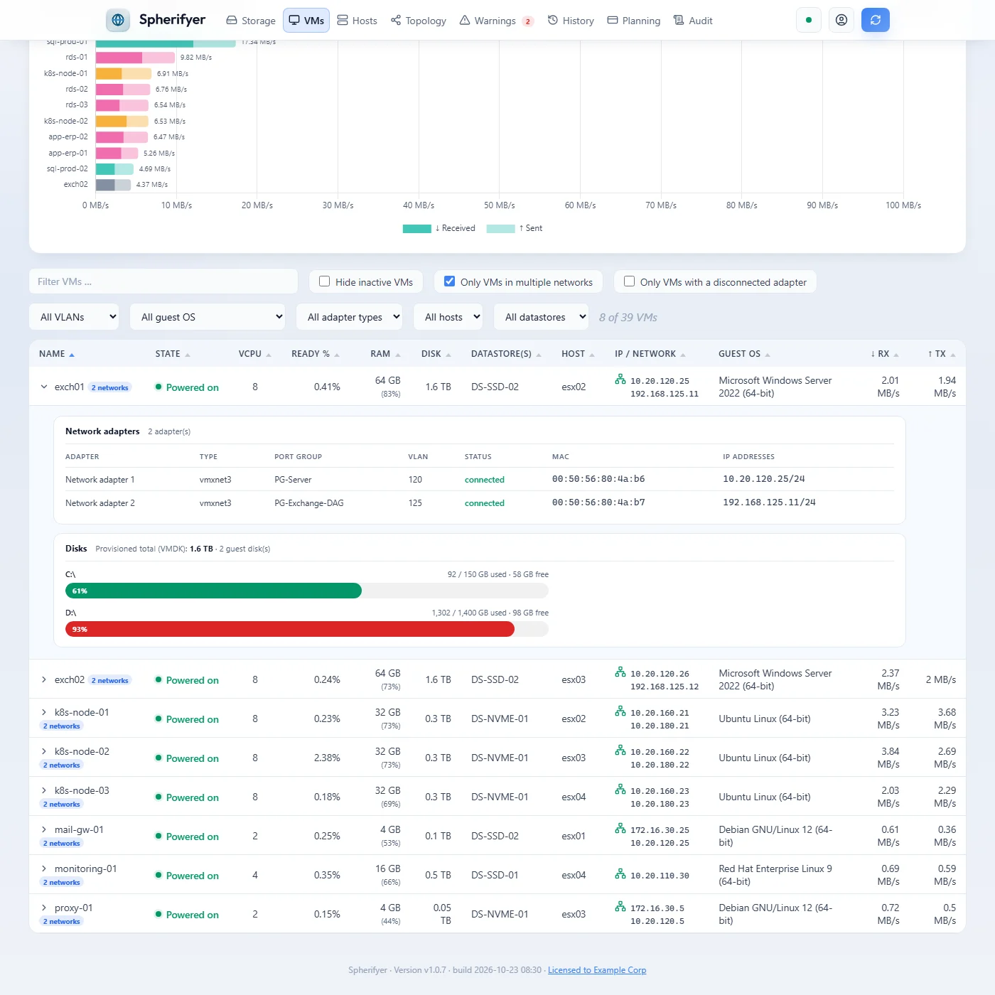The image size is (995, 995).
Task: Click the network icon in exch02 row
Action: coord(620,672)
